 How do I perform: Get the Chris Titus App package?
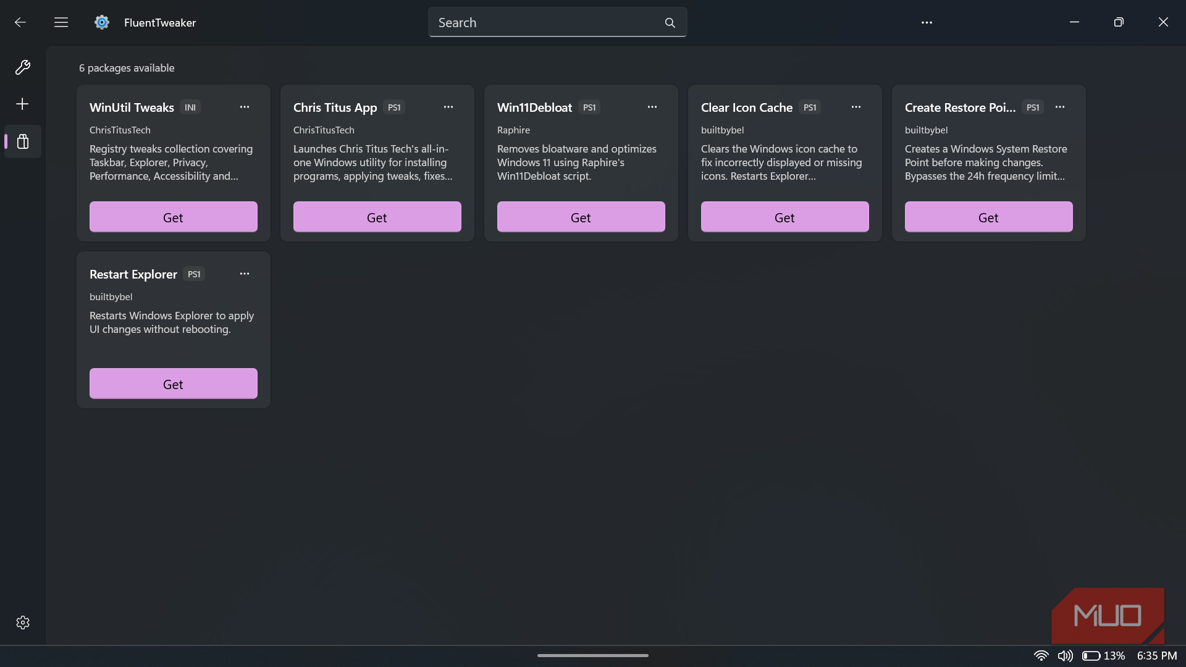pos(377,217)
